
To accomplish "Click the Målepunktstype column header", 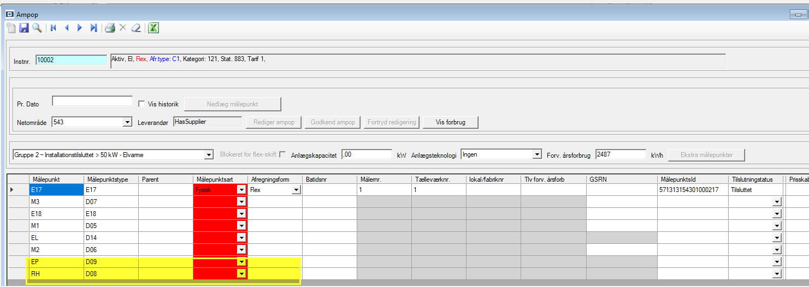I will 111,179.
